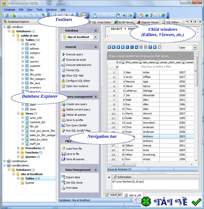This screenshot has width=204, height=209.
Task: Click Create new query link
Action: point(76,104)
